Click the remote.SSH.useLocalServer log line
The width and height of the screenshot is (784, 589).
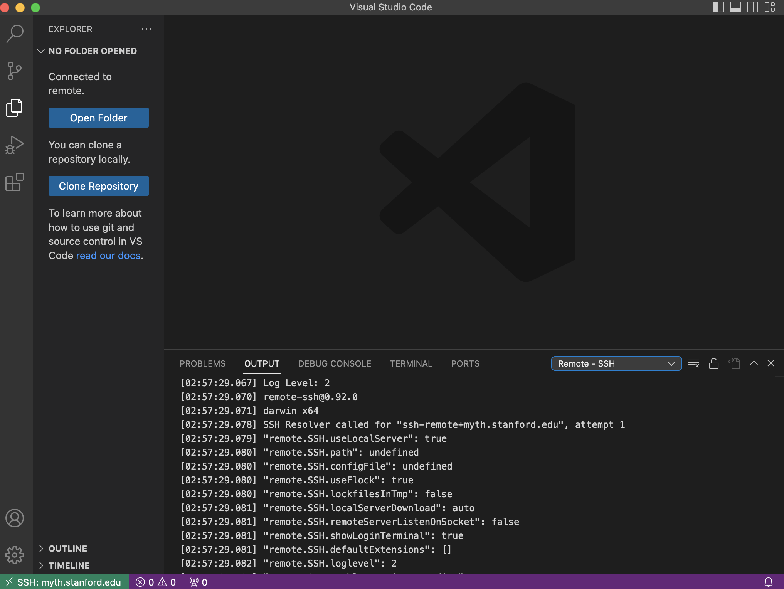point(314,438)
